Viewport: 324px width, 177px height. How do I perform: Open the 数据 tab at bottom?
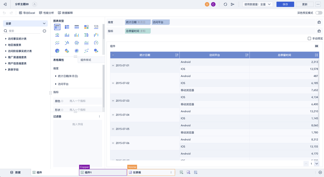(15, 172)
